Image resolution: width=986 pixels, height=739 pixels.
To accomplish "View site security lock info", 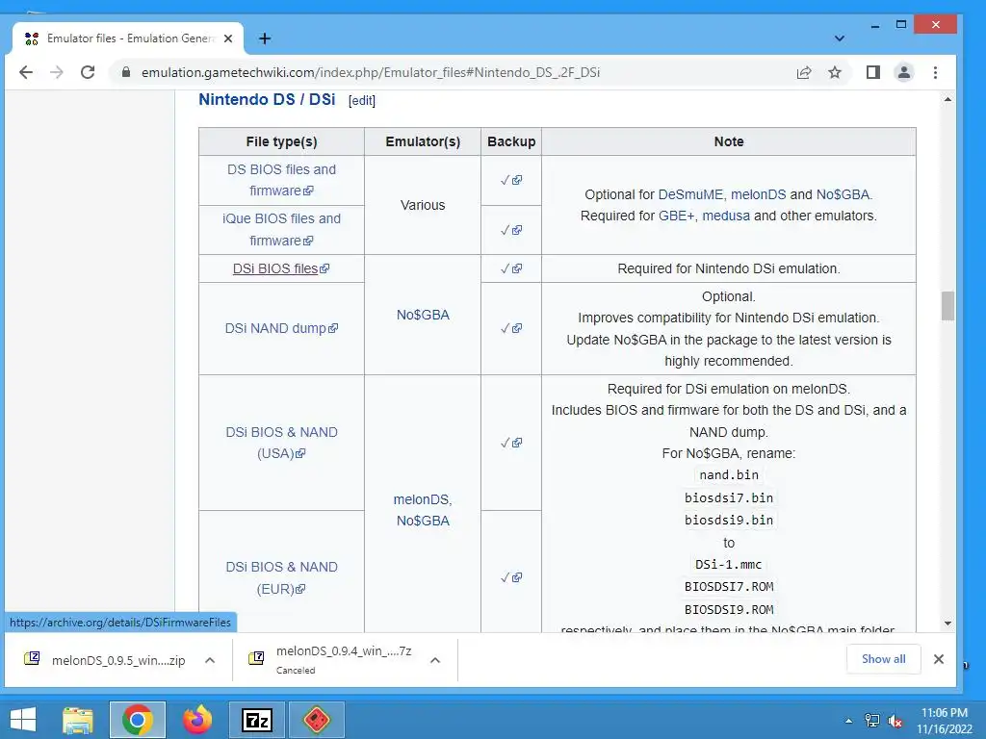I will tap(126, 72).
